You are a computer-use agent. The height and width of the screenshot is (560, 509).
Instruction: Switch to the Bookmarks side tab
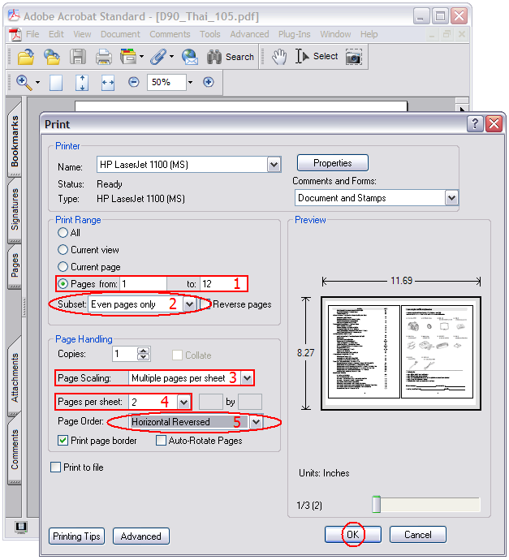click(15, 141)
